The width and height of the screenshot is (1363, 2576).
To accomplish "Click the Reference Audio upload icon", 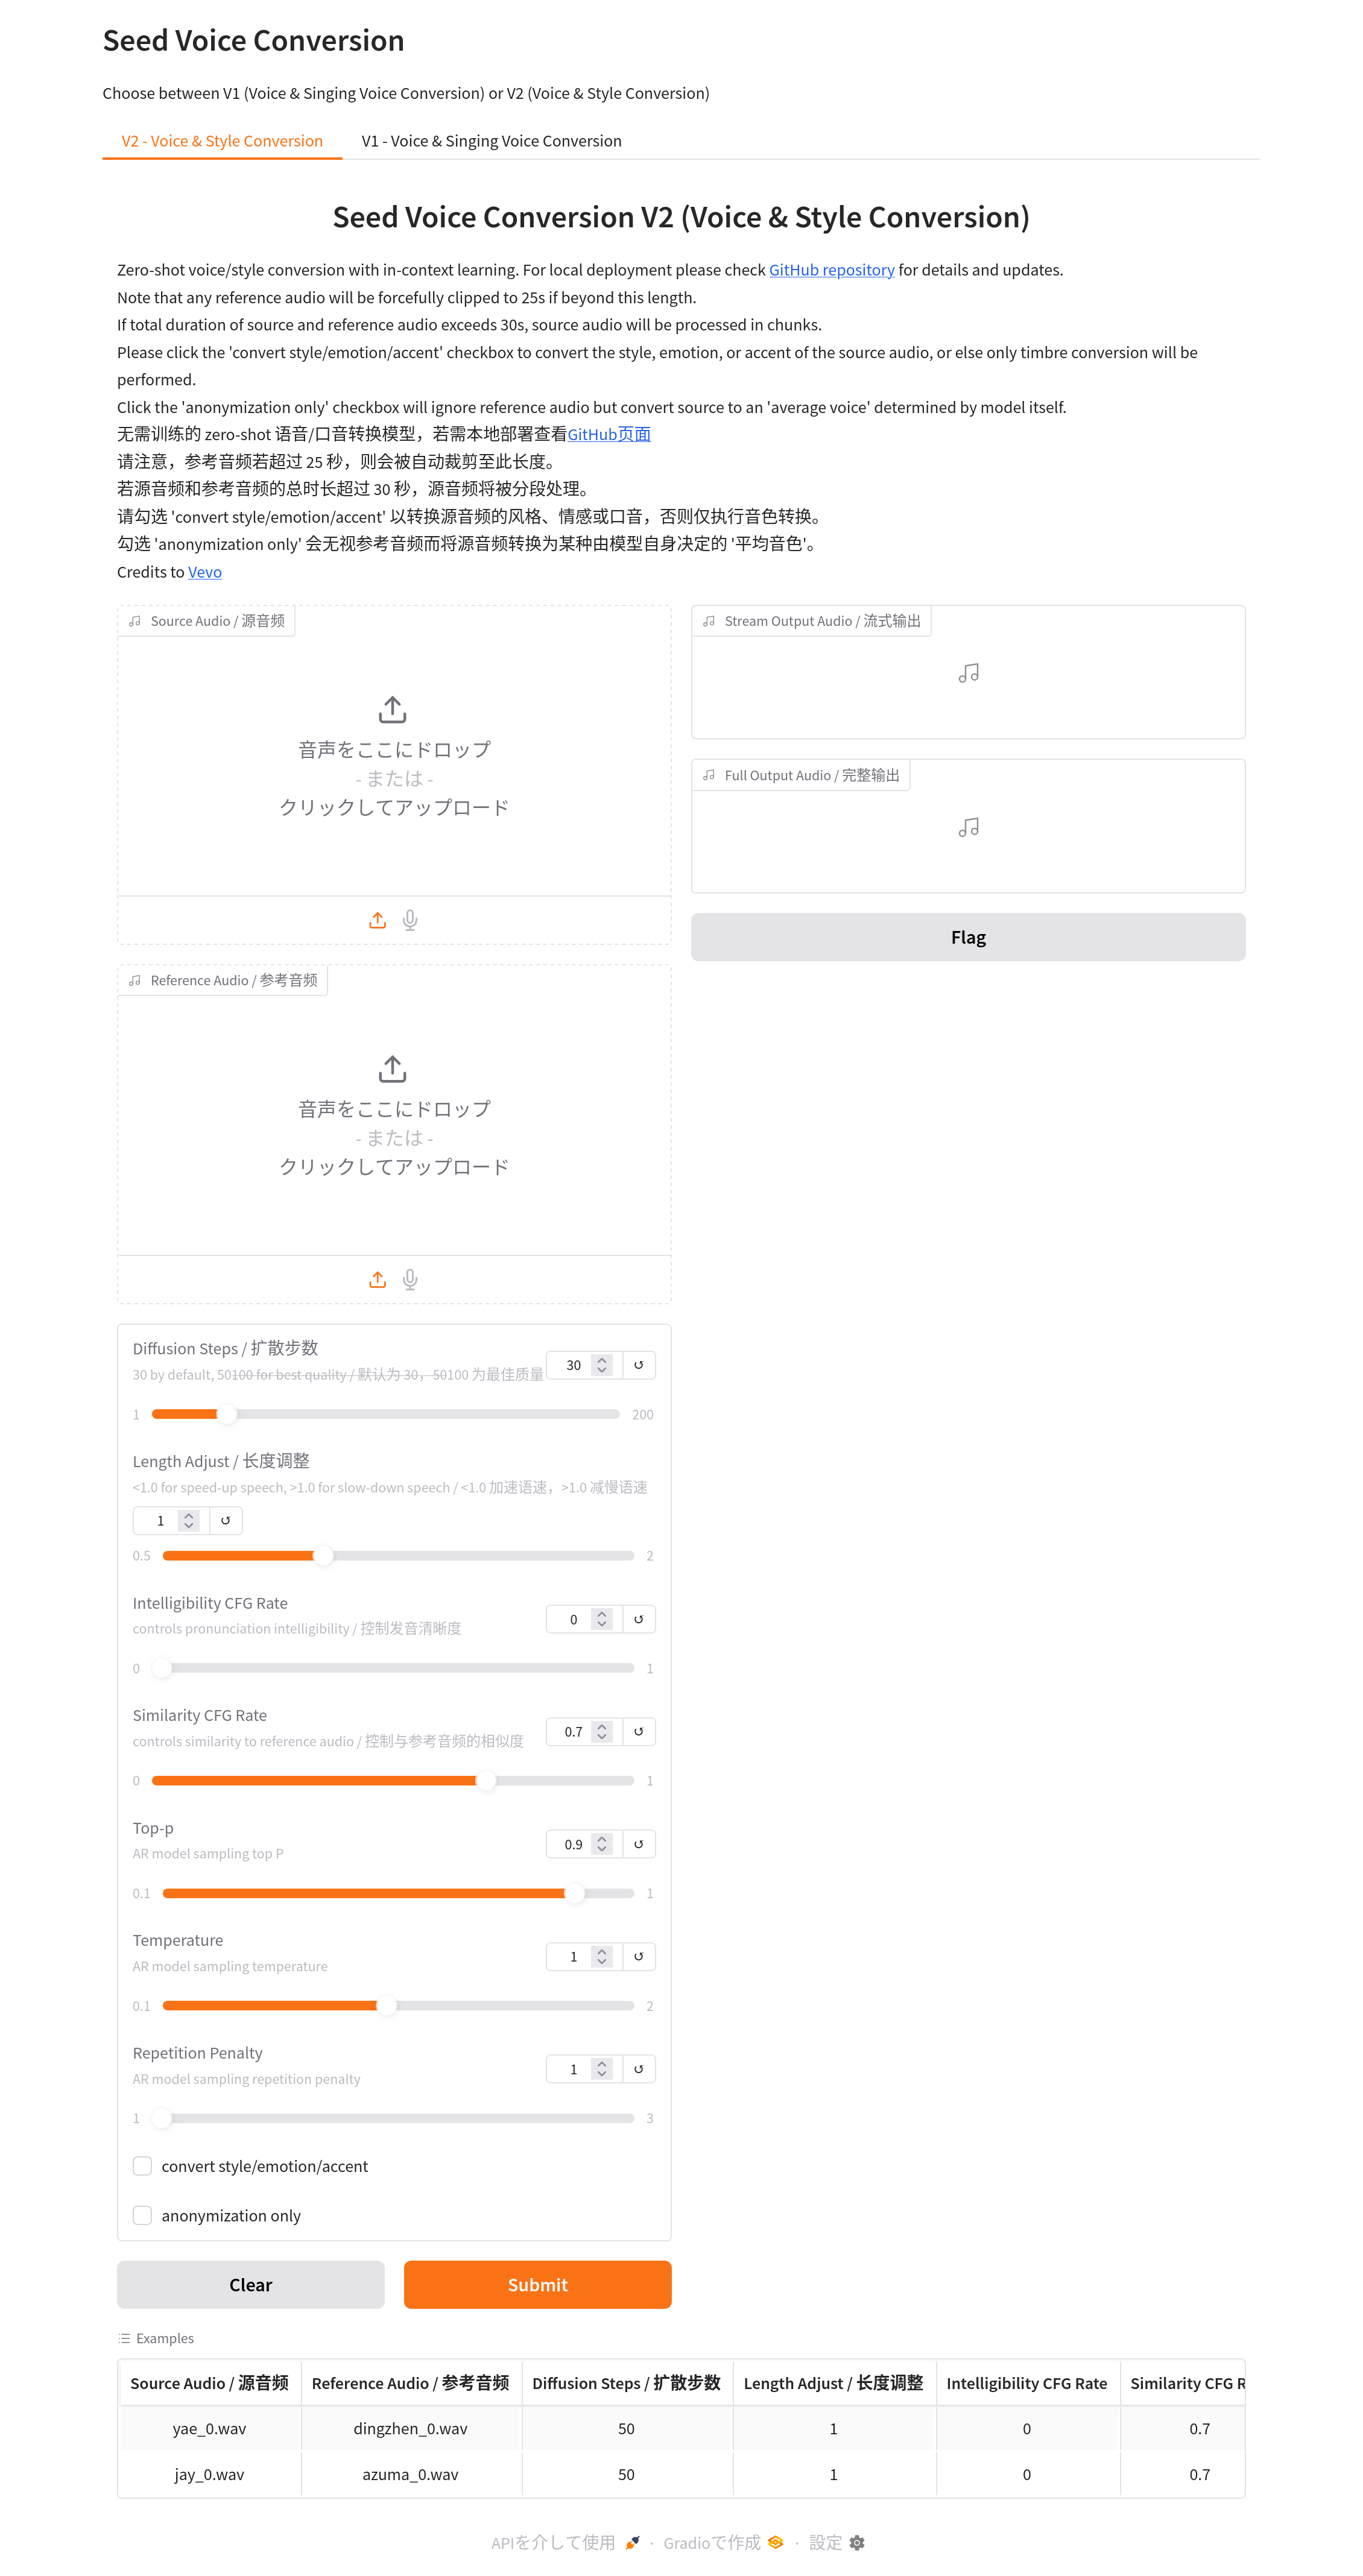I will 377,1280.
